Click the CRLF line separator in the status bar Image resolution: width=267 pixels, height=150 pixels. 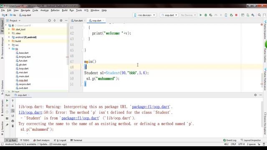(233, 144)
